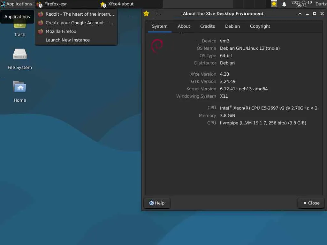
Task: Click the Reddit entry's Firefox icon
Action: click(41, 14)
